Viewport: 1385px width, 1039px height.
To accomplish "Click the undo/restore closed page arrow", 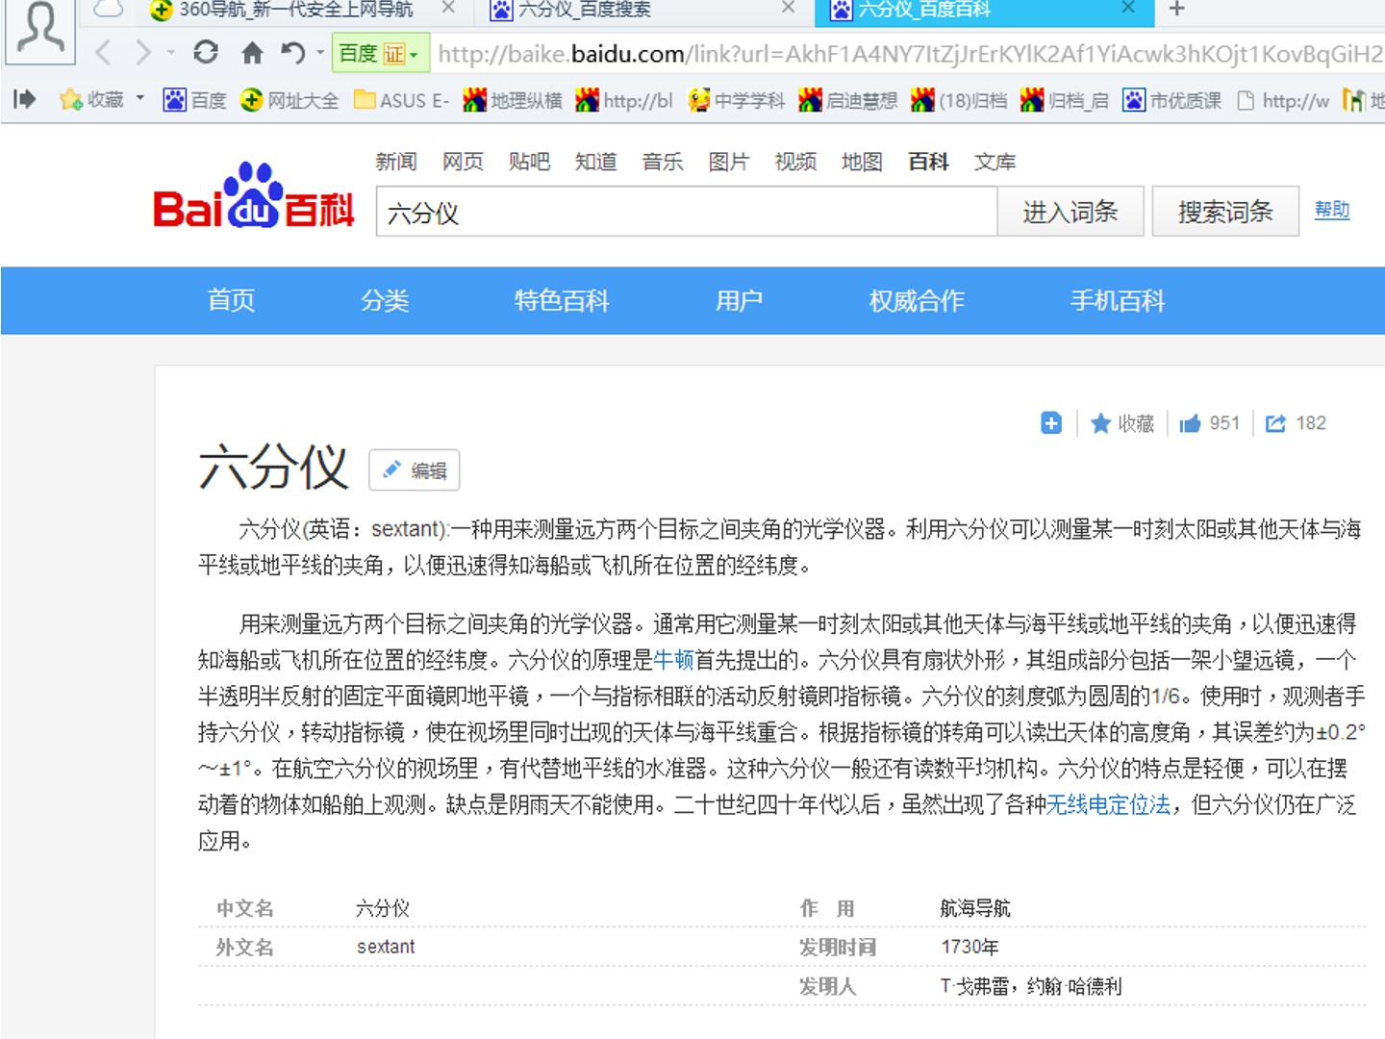I will tap(293, 53).
